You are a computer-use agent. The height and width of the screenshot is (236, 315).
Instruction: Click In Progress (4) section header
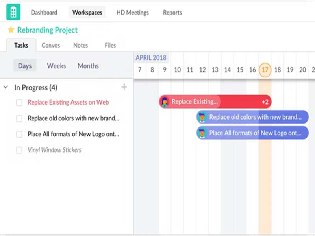[36, 87]
